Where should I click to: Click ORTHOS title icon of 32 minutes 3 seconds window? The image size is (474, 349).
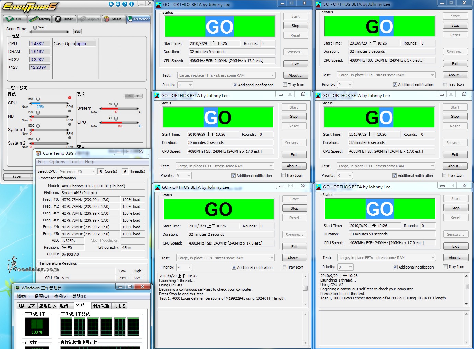point(157,96)
